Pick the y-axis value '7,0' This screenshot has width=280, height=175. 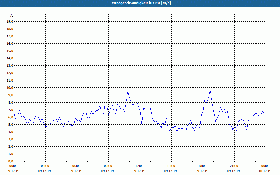pos(10,110)
